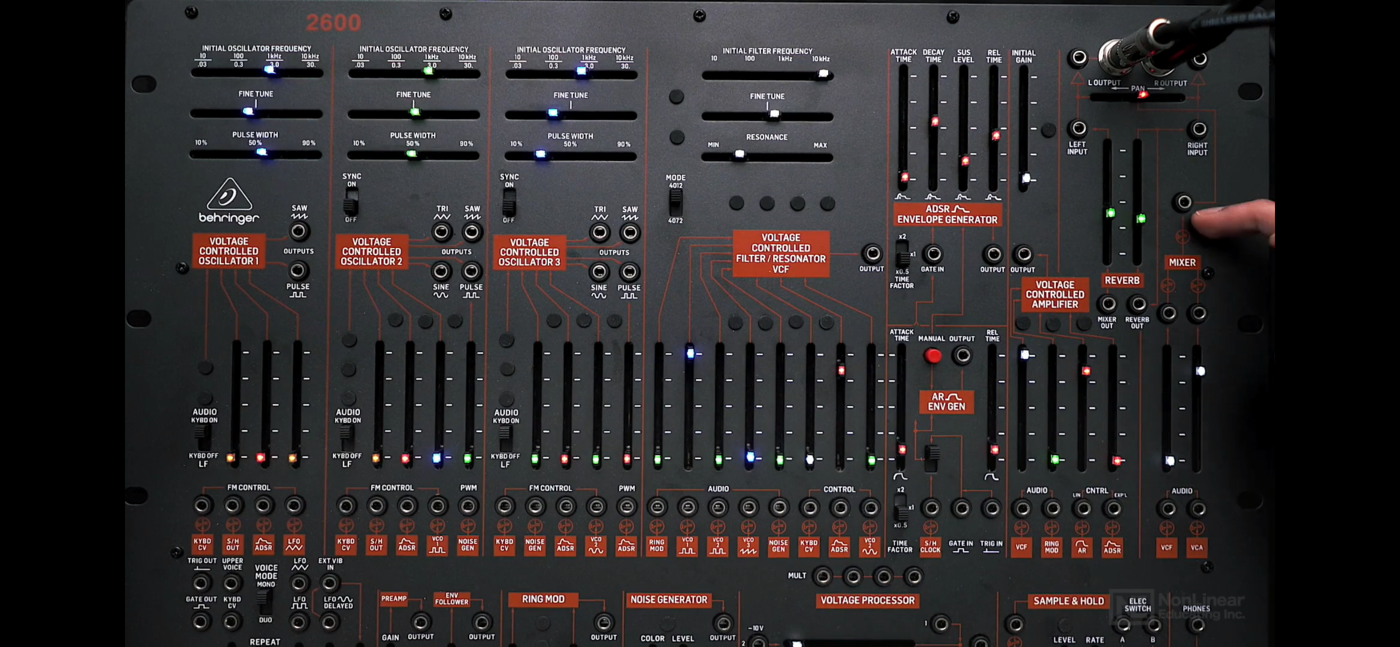Click the VOLTAGE PROCESSOR label
The image size is (1400, 647).
coord(867,600)
